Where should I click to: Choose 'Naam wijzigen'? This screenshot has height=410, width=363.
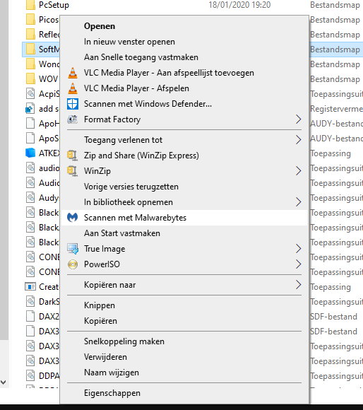[184, 373]
